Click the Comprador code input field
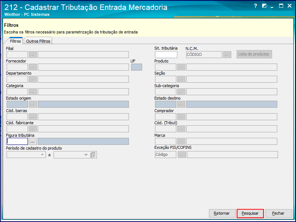The height and width of the screenshot is (222, 296). tap(166, 117)
